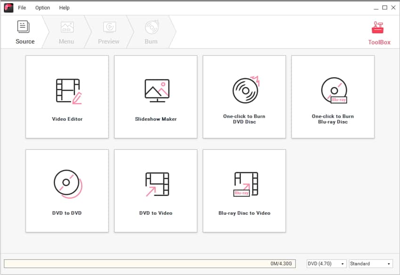Open the ToolBox panel
This screenshot has width=400, height=275.
[379, 32]
